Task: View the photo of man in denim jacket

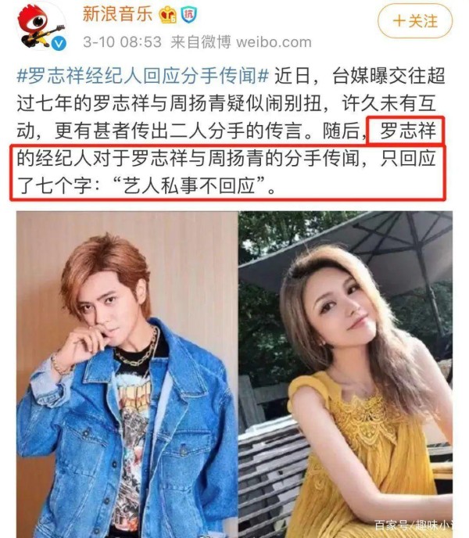Action: [x=127, y=375]
